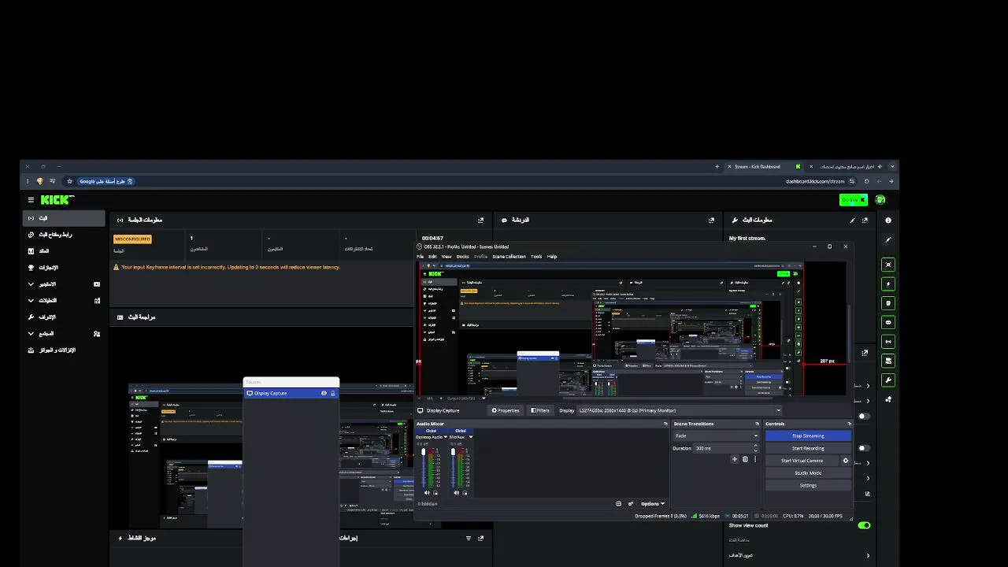Pop out the session info panel

[x=481, y=220]
